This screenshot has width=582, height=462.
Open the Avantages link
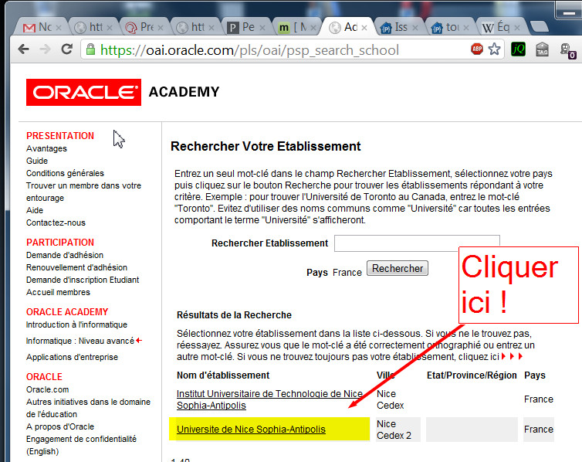pos(46,148)
